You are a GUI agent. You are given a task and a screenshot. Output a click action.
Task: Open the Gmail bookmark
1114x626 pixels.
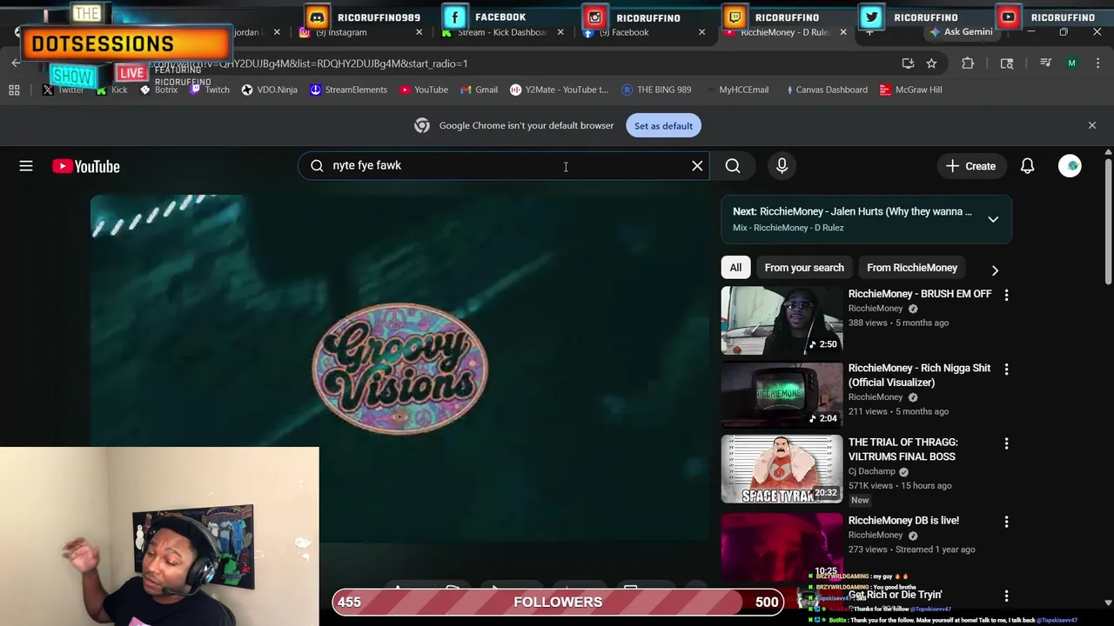point(479,90)
